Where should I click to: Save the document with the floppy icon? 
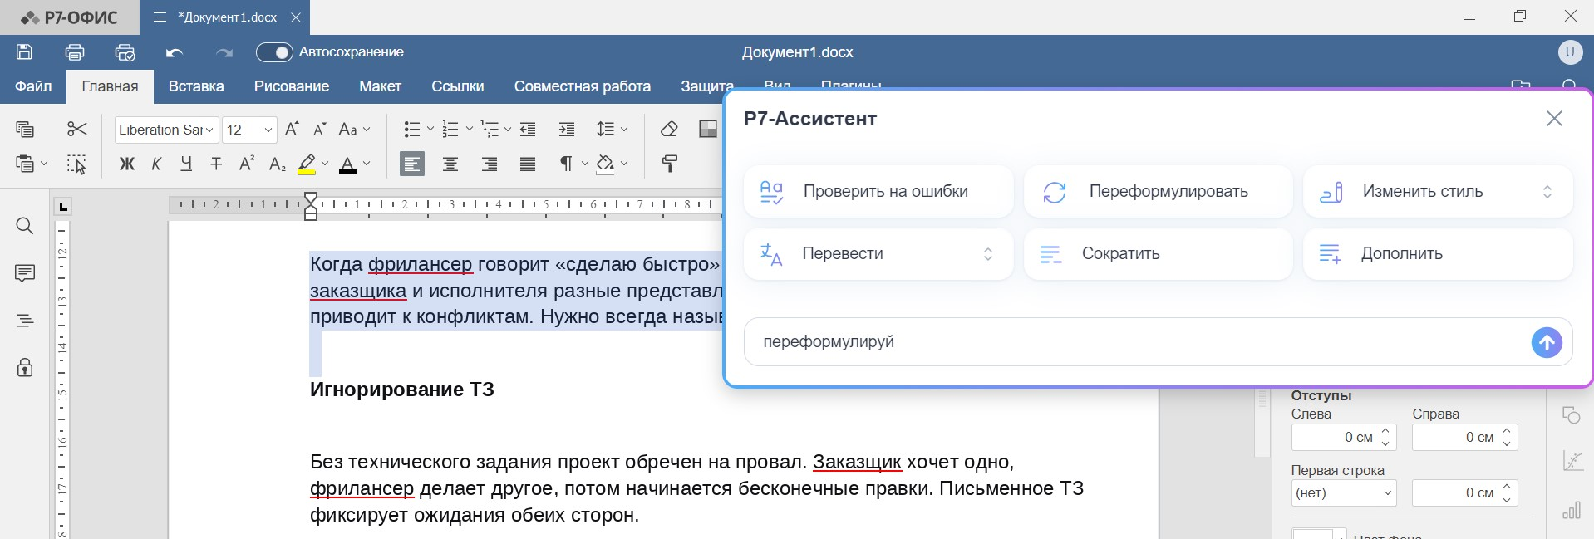pyautogui.click(x=25, y=52)
